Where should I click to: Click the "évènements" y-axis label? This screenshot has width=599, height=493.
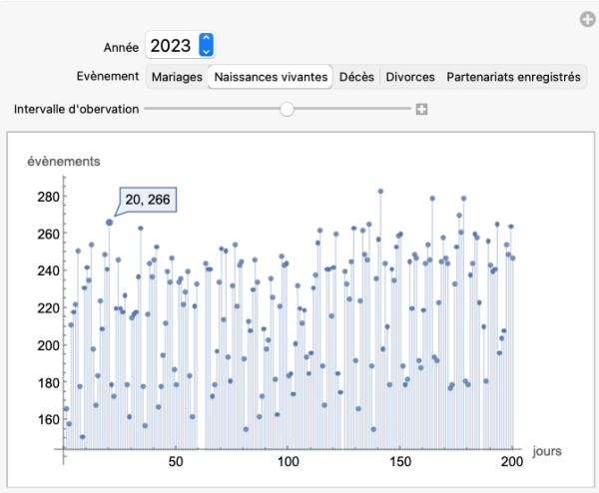click(62, 160)
